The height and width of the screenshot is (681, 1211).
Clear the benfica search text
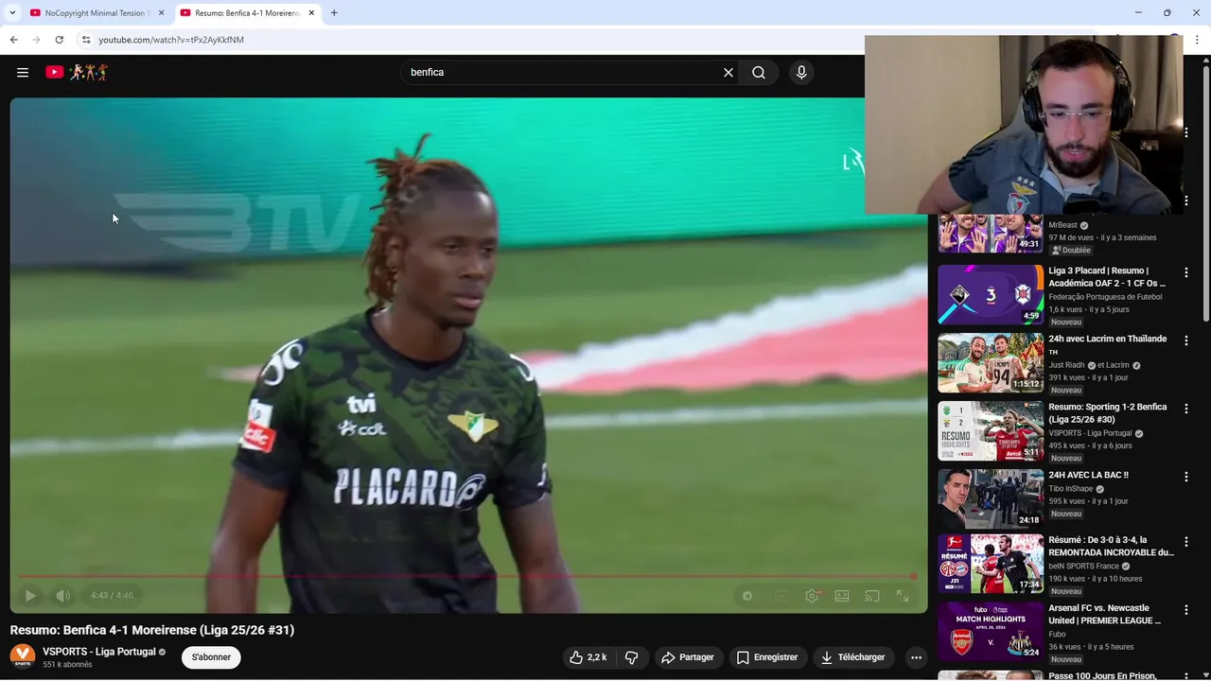tap(728, 72)
